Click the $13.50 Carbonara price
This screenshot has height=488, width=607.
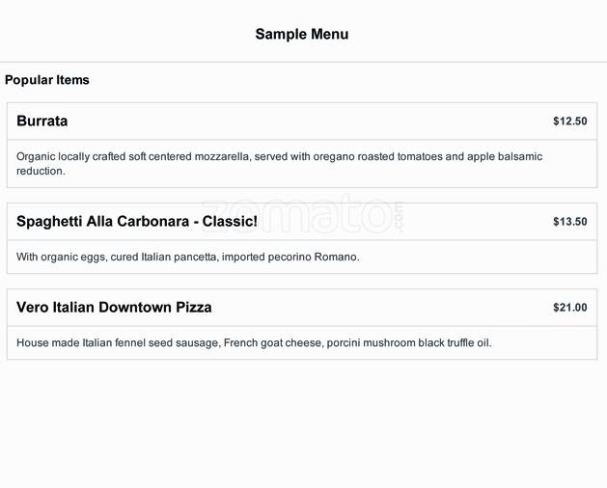[569, 222]
